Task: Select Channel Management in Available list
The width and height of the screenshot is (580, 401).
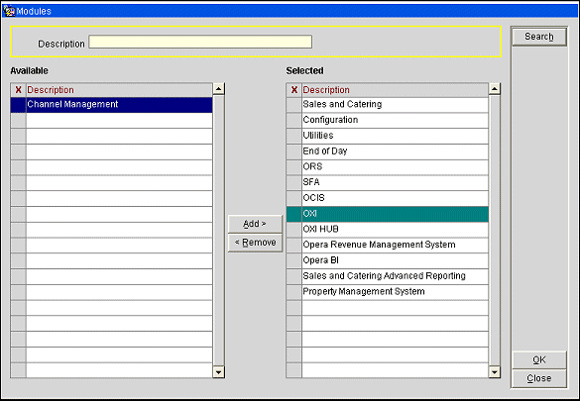Action: (119, 105)
